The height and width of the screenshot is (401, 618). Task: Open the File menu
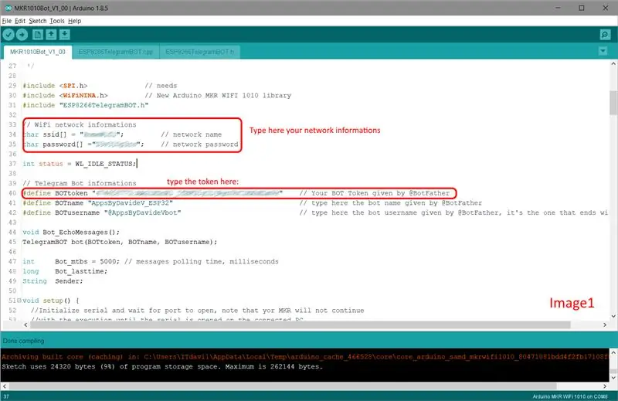pyautogui.click(x=7, y=21)
